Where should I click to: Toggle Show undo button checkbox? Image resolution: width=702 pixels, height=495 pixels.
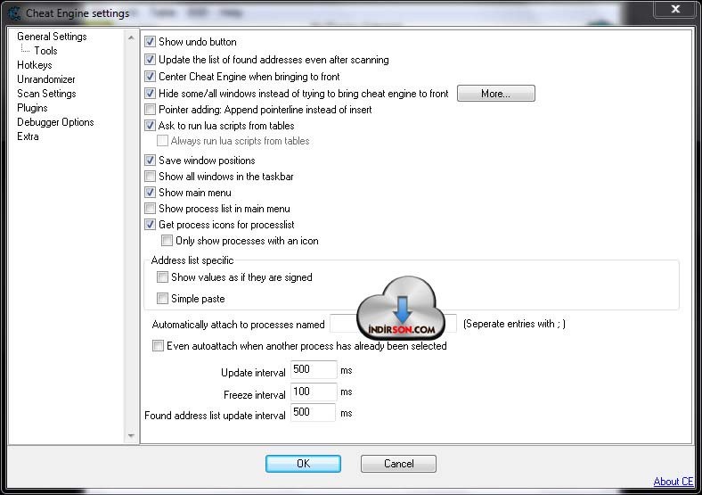pos(150,42)
